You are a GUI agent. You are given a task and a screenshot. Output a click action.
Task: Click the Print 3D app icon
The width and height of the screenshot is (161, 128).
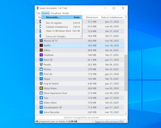(x=41, y=74)
